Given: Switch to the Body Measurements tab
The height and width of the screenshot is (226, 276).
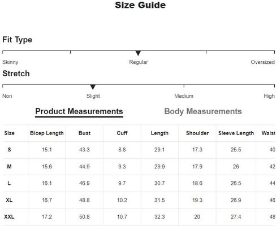Looking at the screenshot, I should (x=203, y=111).
